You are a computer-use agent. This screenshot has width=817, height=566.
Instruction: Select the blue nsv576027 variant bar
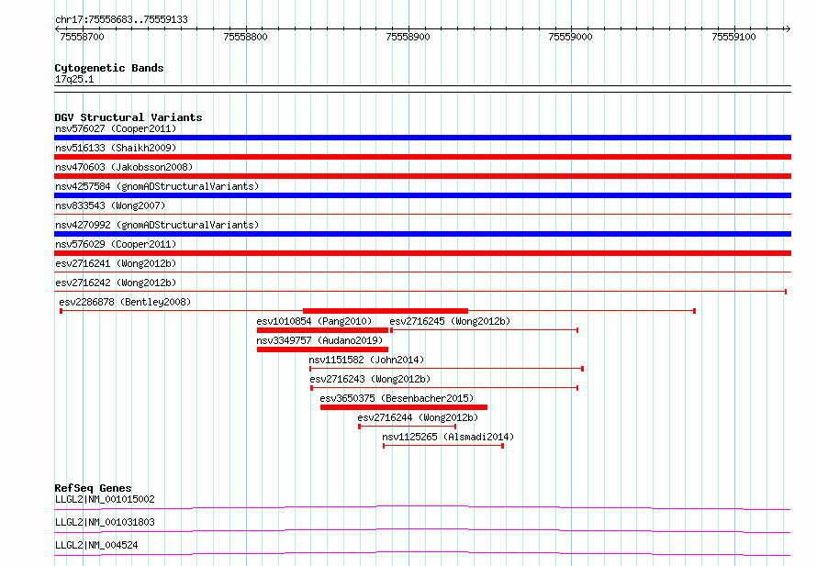(422, 138)
